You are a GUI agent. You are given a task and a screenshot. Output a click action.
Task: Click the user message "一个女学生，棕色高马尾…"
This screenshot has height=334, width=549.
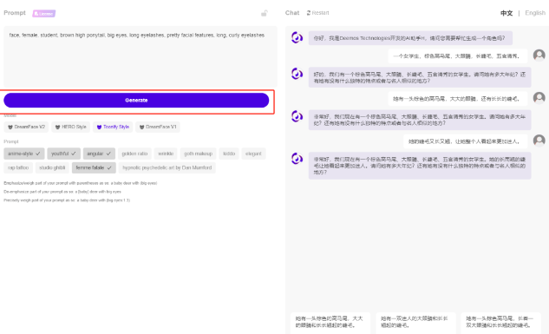458,56
